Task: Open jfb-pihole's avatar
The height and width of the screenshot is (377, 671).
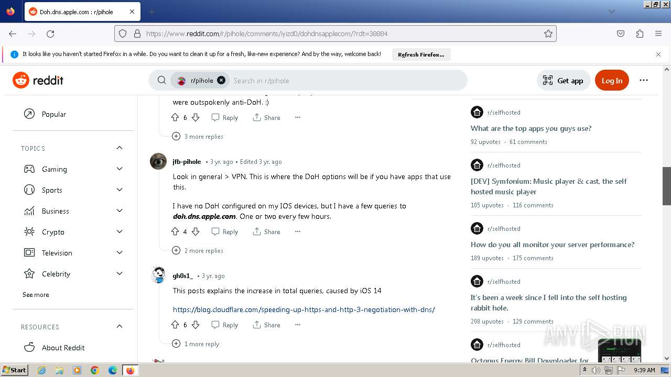Action: tap(158, 161)
